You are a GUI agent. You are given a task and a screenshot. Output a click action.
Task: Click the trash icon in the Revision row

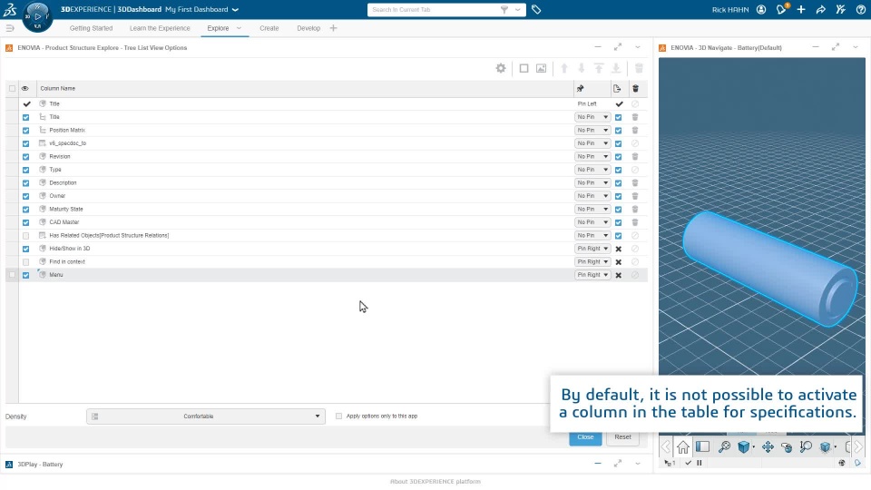pos(635,157)
